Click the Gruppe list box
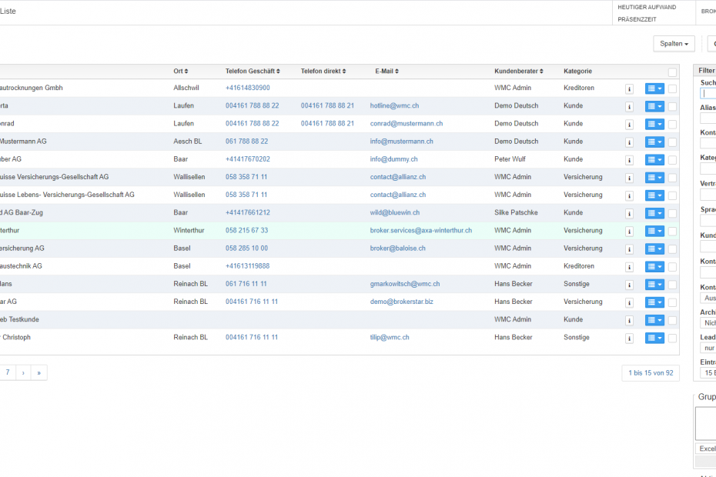This screenshot has width=716, height=477. tap(705, 424)
